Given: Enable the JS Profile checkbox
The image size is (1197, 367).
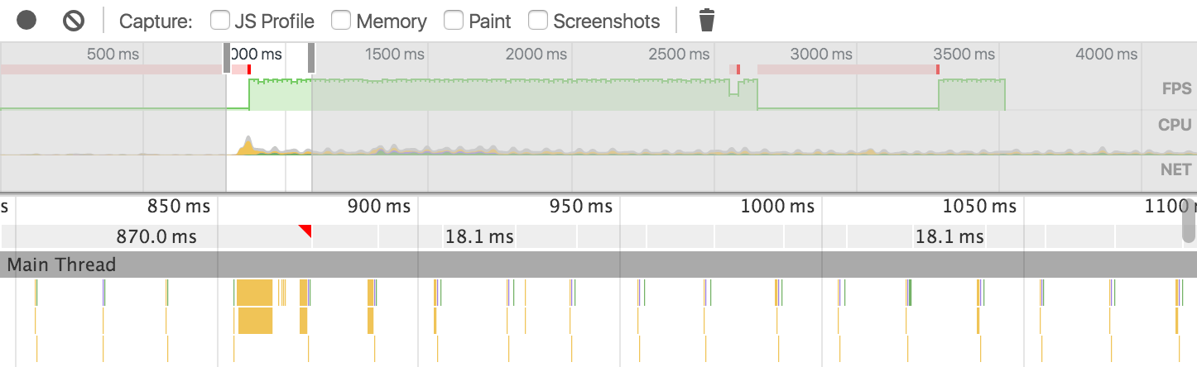Looking at the screenshot, I should coord(220,20).
